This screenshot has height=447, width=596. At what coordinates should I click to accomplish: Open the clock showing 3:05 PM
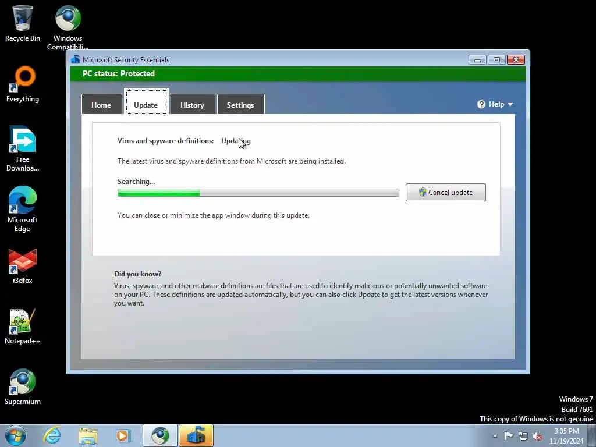pos(566,436)
